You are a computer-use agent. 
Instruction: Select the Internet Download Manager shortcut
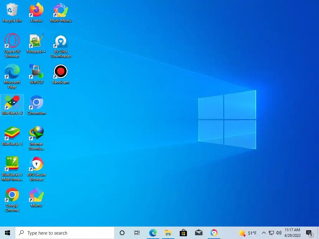[36, 138]
